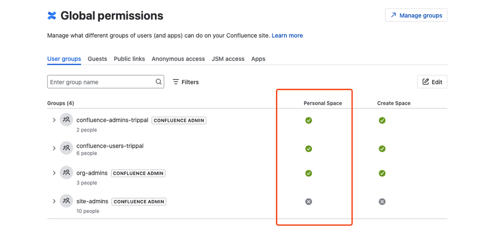
Task: Click CONFLUENCE ADMIN badge beside org-admins
Action: point(138,173)
